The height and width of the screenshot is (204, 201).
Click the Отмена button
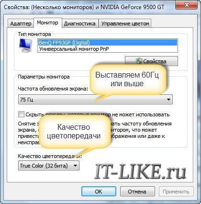[137, 192]
